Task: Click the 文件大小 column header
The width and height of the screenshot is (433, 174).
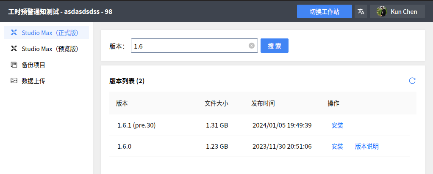Action: [216, 103]
